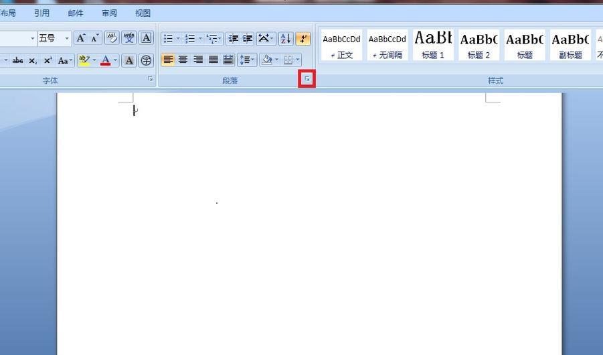The width and height of the screenshot is (603, 355).
Task: Apply the 无间隔 style
Action: 387,45
